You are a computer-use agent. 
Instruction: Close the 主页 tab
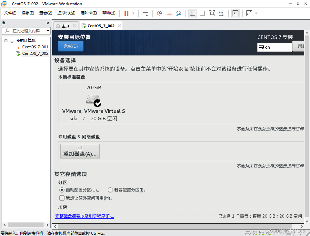coord(75,26)
